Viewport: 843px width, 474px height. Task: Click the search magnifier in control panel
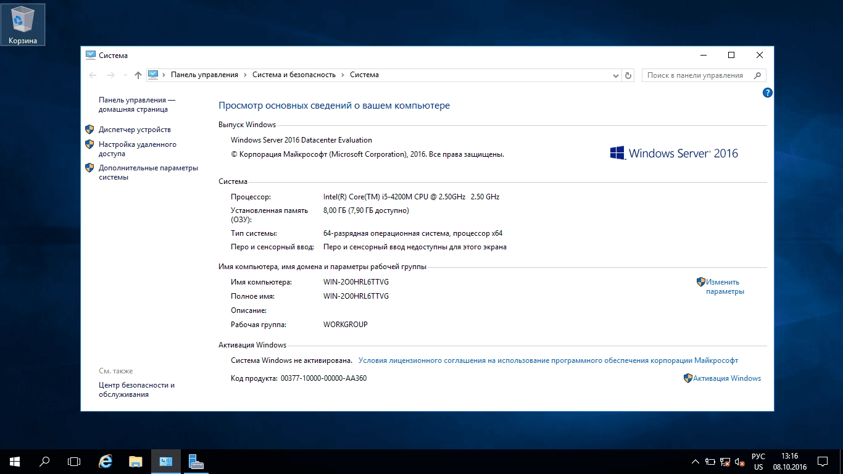(x=757, y=75)
